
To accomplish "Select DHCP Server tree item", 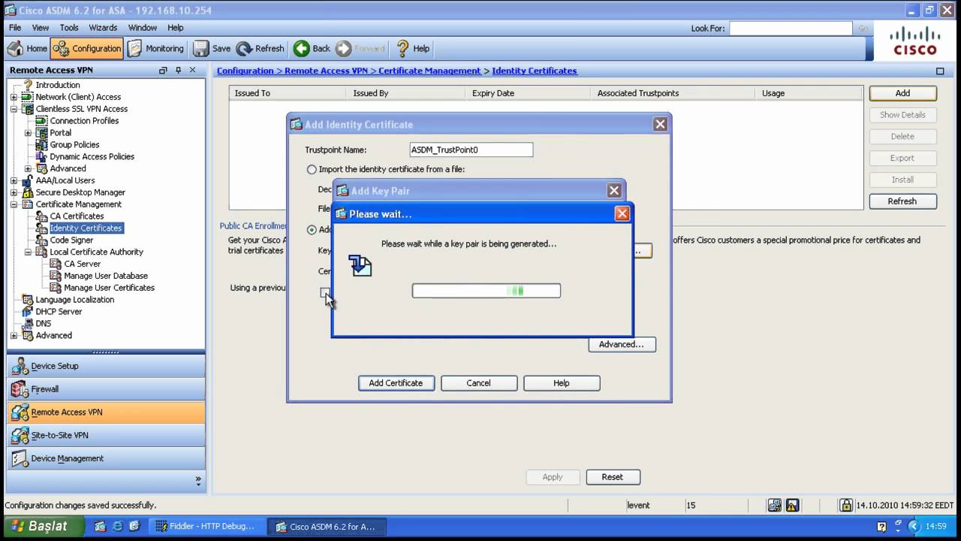I will [x=59, y=311].
